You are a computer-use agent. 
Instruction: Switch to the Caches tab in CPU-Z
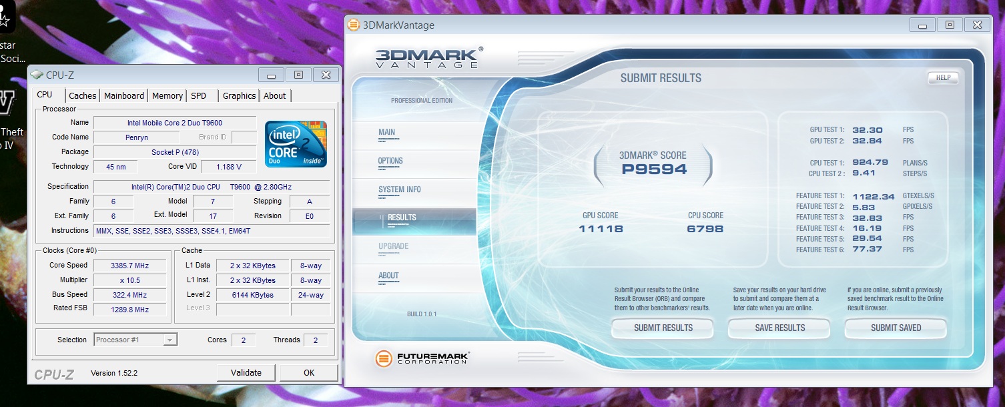83,96
